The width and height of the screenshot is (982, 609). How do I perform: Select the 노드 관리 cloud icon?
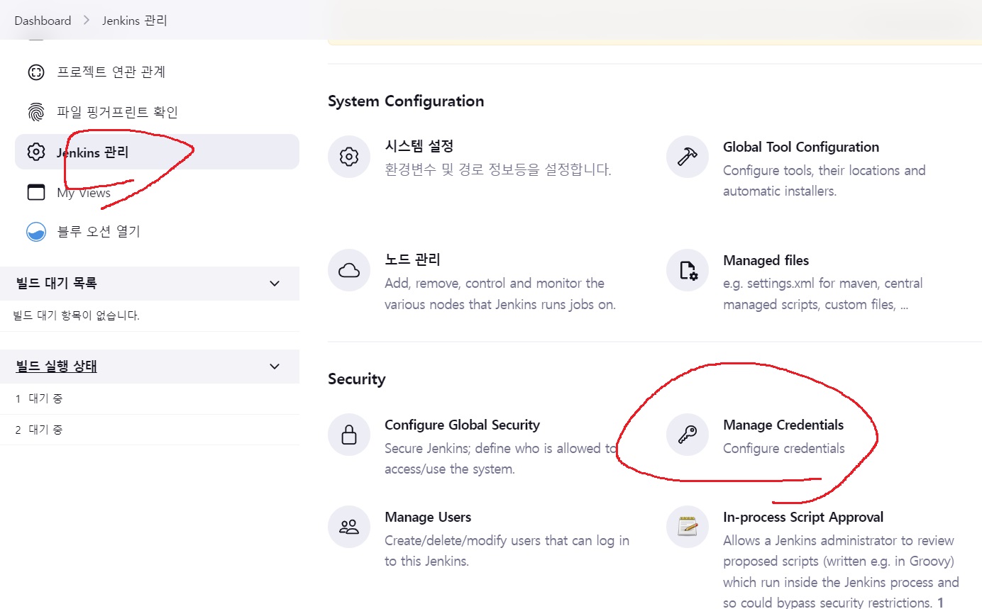point(349,270)
